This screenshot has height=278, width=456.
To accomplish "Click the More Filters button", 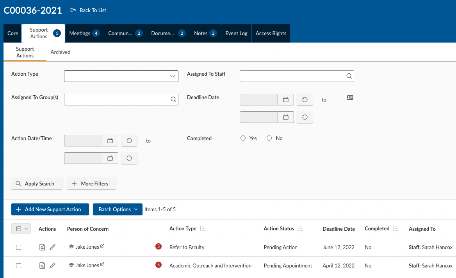I will [x=91, y=184].
